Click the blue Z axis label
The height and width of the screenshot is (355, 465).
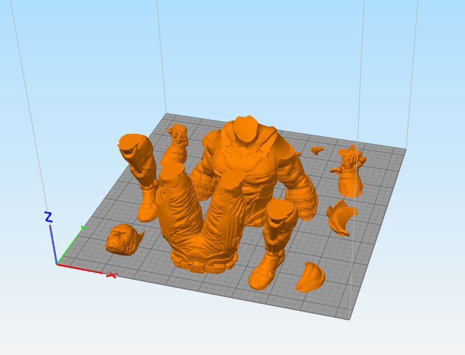coord(48,217)
